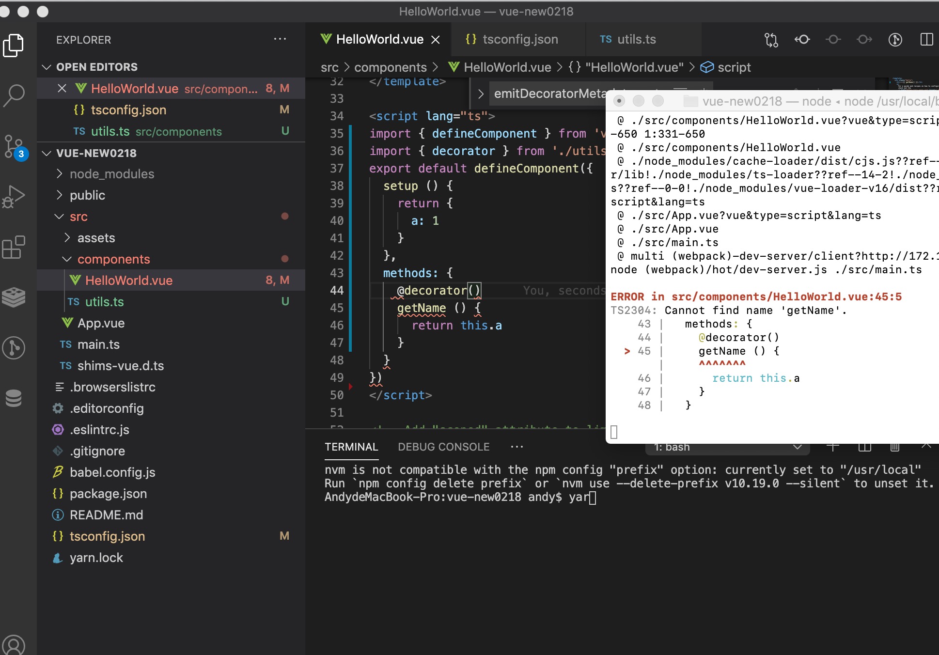Collapse the src folder

(x=171, y=217)
